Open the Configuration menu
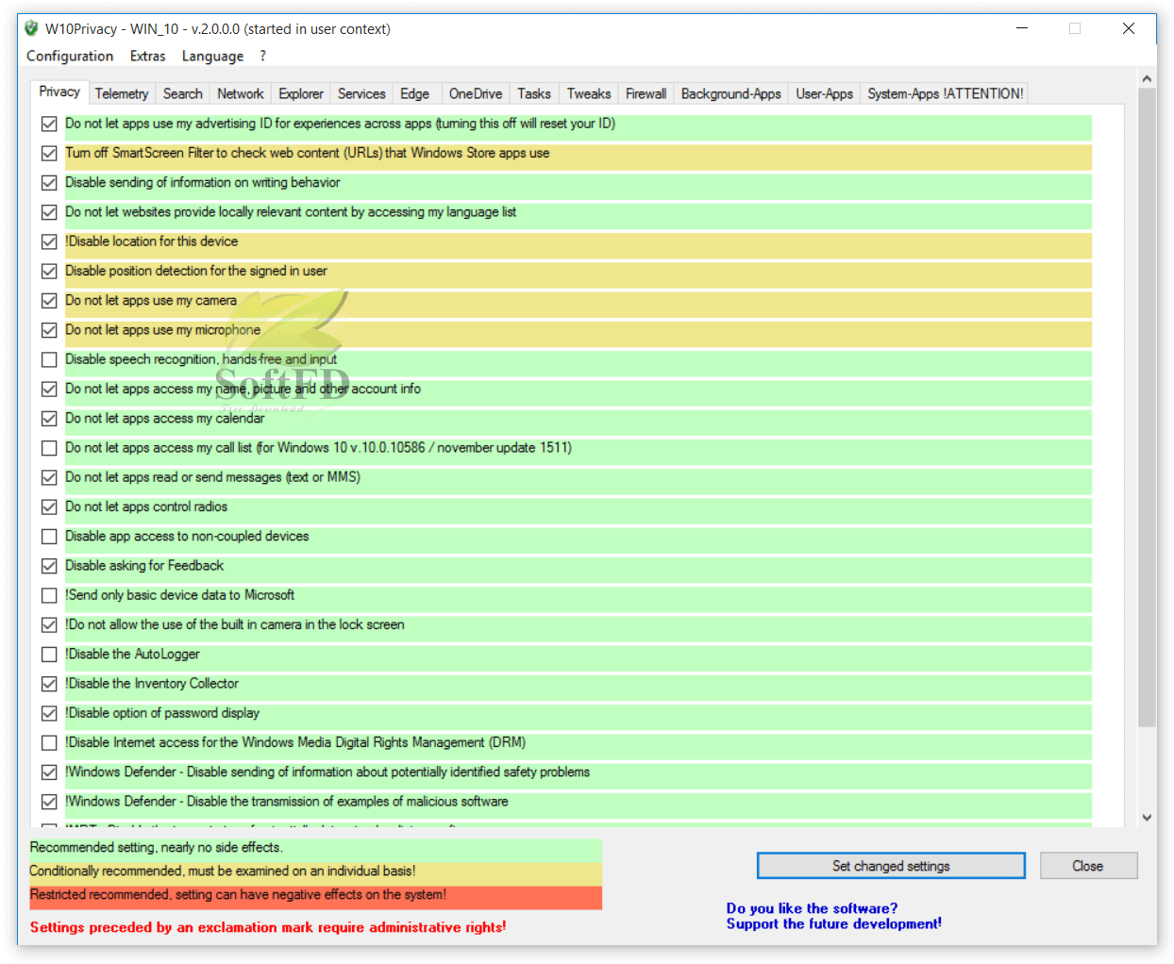Viewport: 1174px width, 964px height. 70,56
